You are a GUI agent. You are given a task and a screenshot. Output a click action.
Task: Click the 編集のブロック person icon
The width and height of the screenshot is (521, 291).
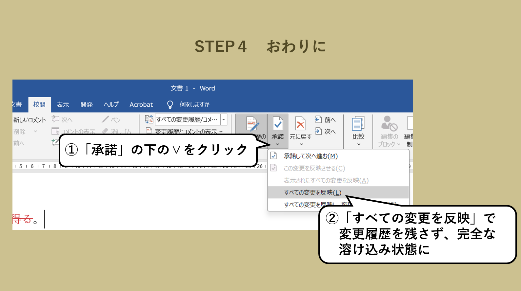coord(389,124)
